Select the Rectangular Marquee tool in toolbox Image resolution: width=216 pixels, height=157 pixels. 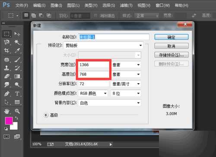[x=7, y=34]
